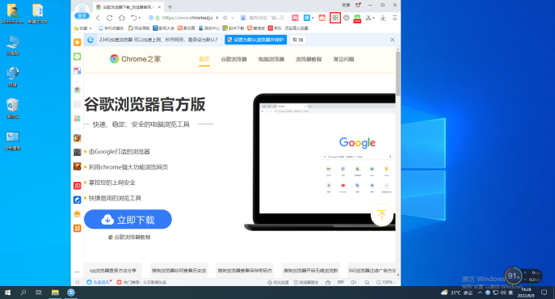Viewport: 555px width, 299px height.
Task: Select the 常见问题 navigation tab
Action: [343, 59]
